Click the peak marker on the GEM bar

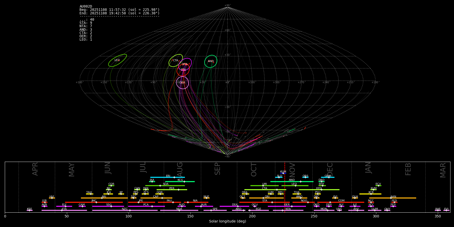[x=329, y=177]
